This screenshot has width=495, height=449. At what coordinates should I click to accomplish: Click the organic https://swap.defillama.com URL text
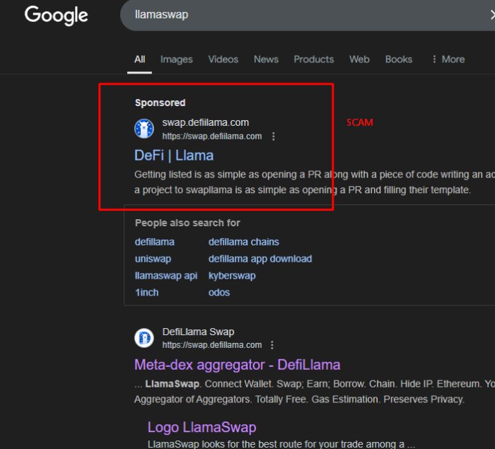212,345
